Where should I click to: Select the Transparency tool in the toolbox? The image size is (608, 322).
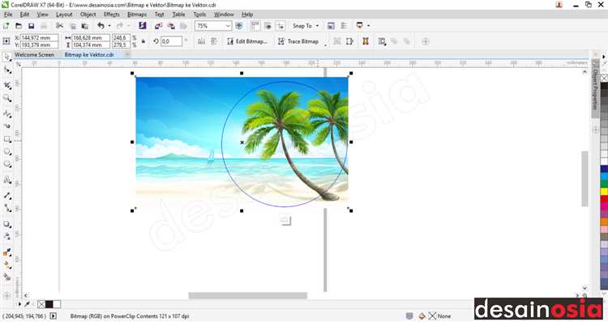coord(7,236)
